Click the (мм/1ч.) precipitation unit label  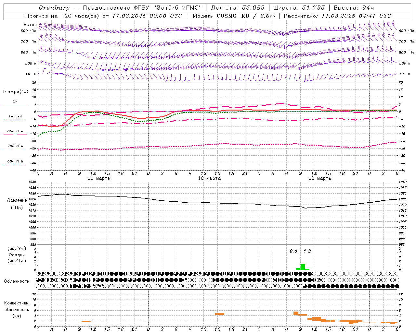pos(17,261)
